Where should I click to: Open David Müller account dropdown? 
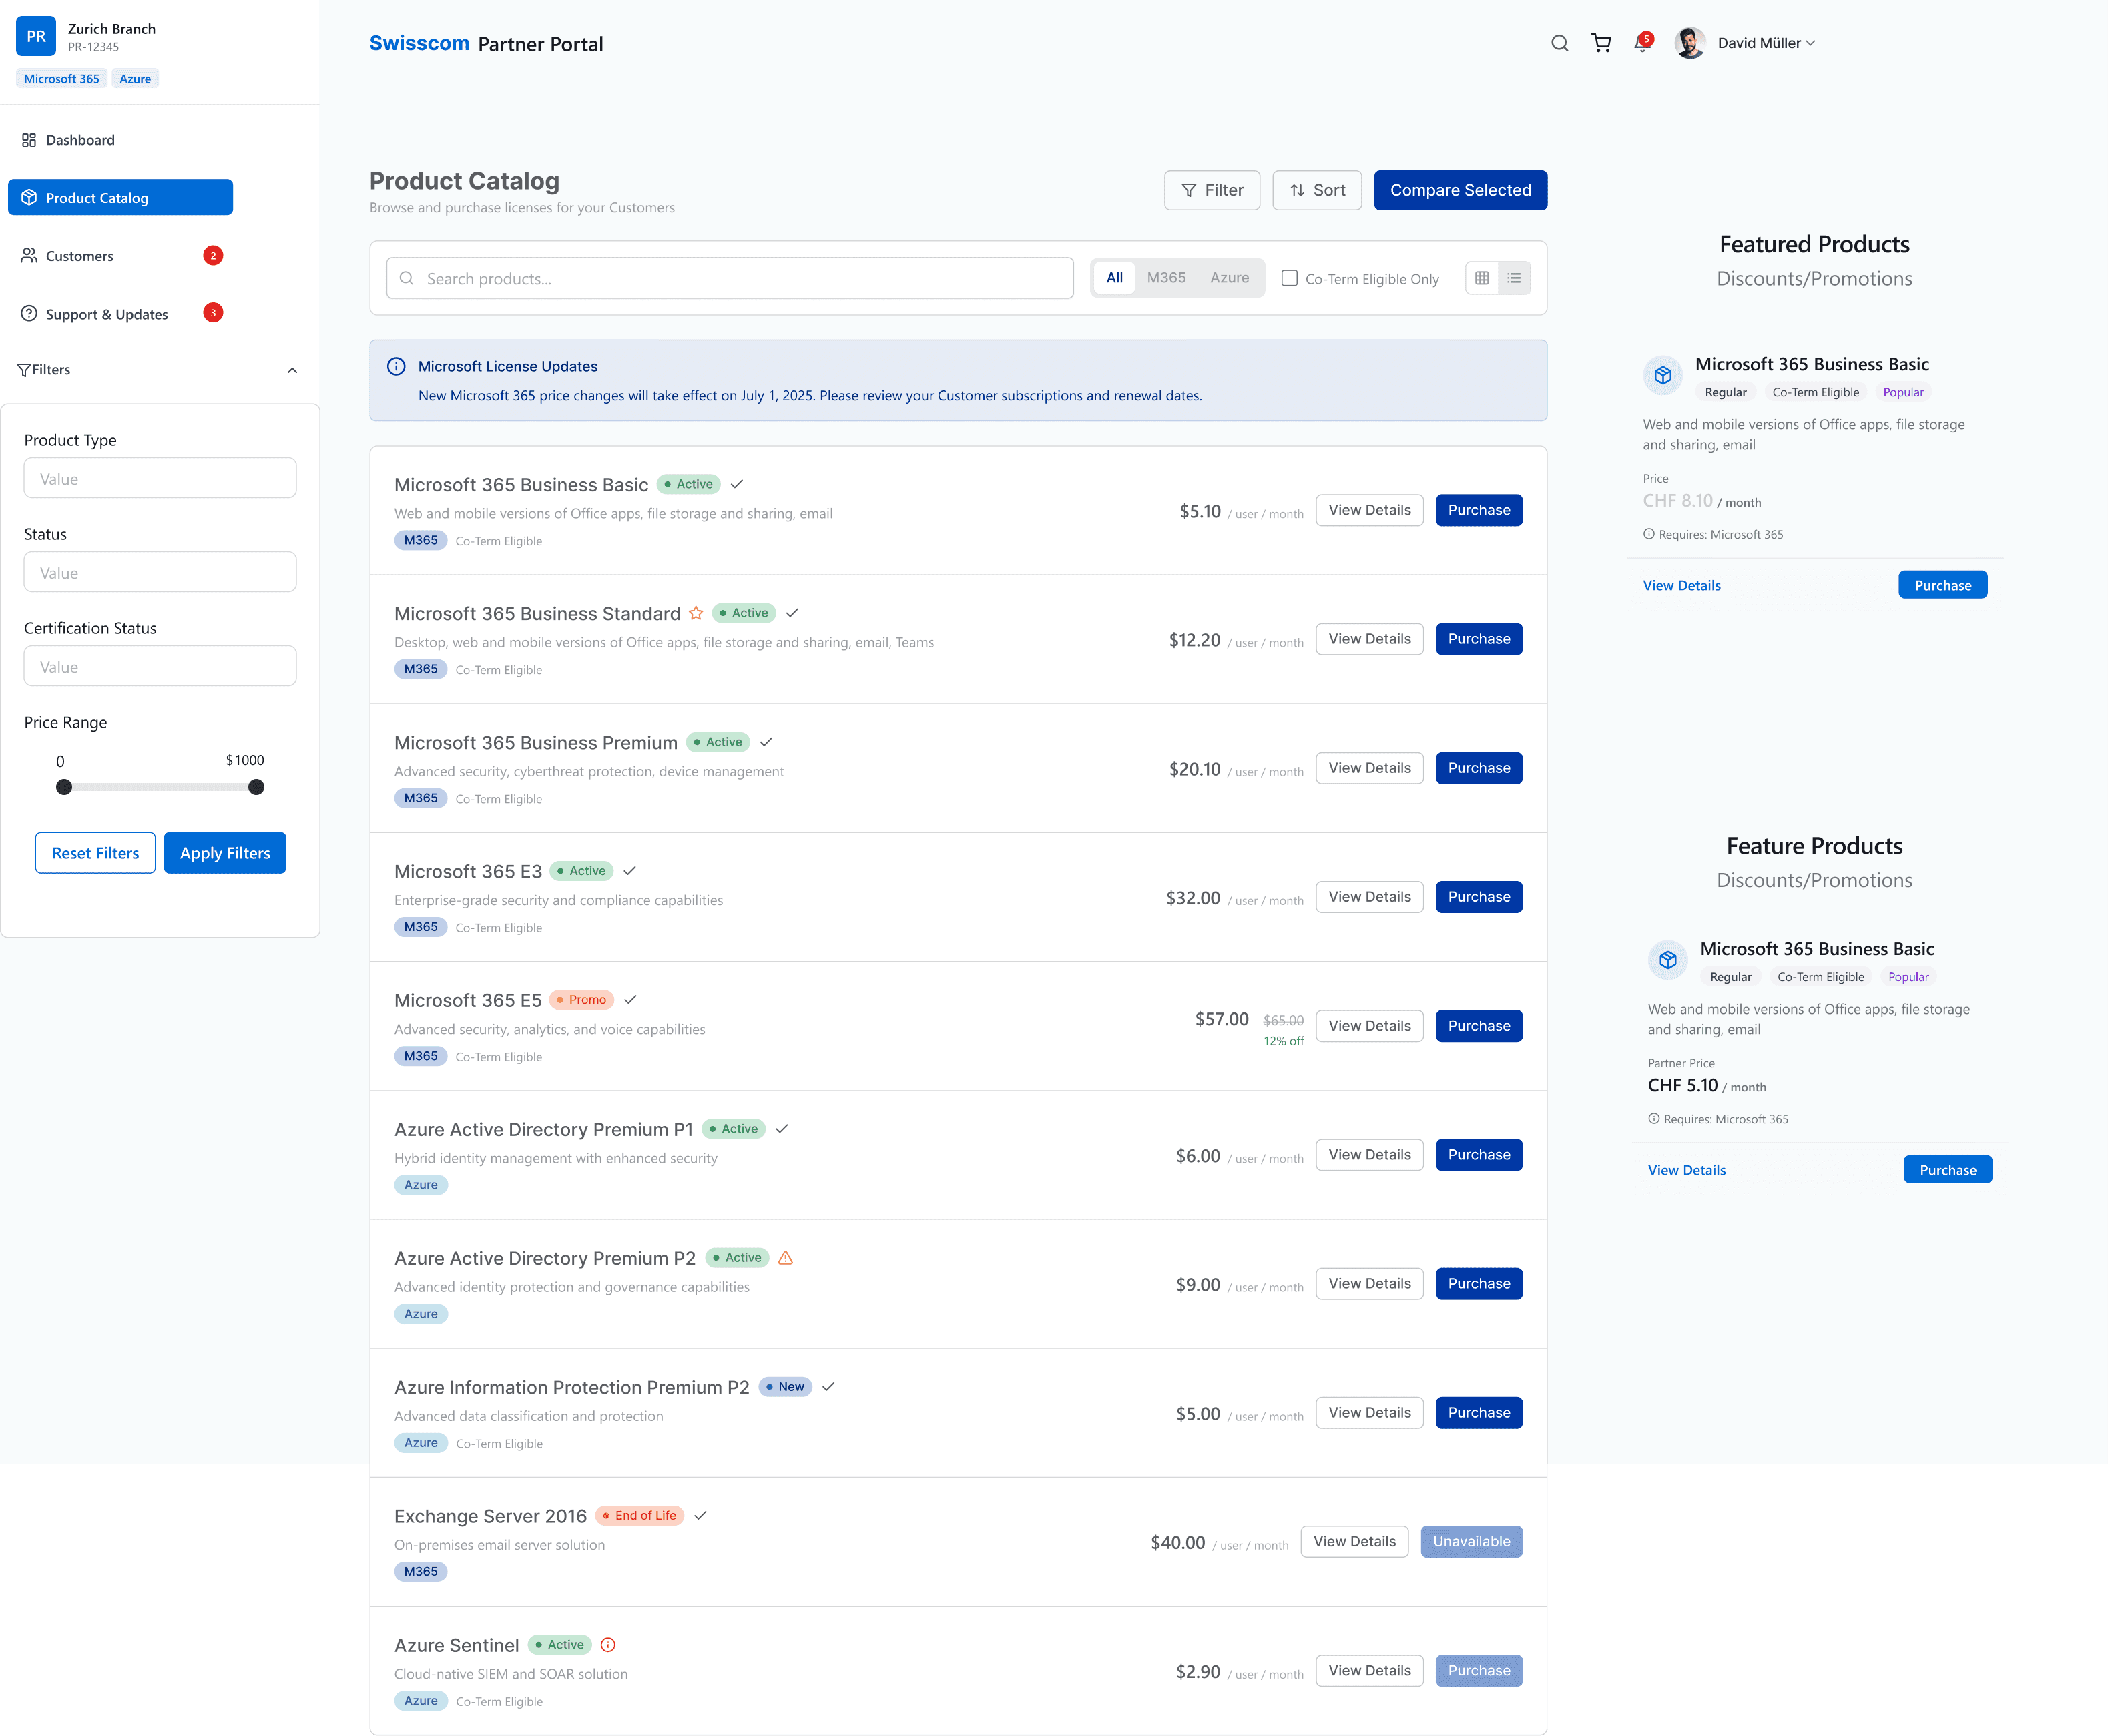pyautogui.click(x=1767, y=43)
